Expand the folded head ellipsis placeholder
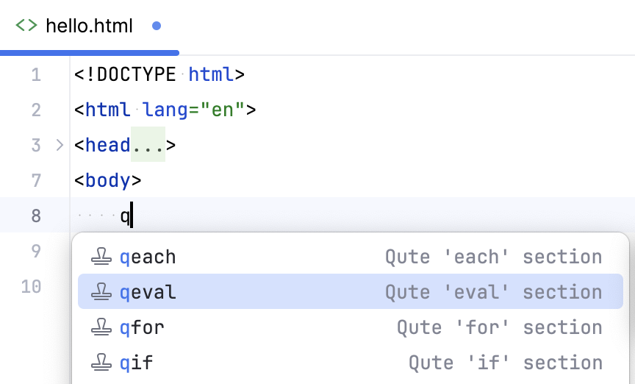The height and width of the screenshot is (384, 635). click(x=148, y=146)
